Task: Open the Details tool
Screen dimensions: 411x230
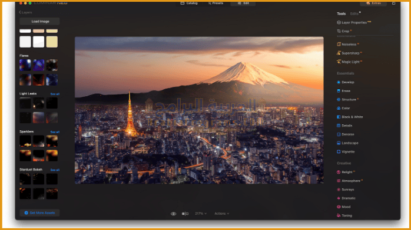Action: [x=344, y=126]
